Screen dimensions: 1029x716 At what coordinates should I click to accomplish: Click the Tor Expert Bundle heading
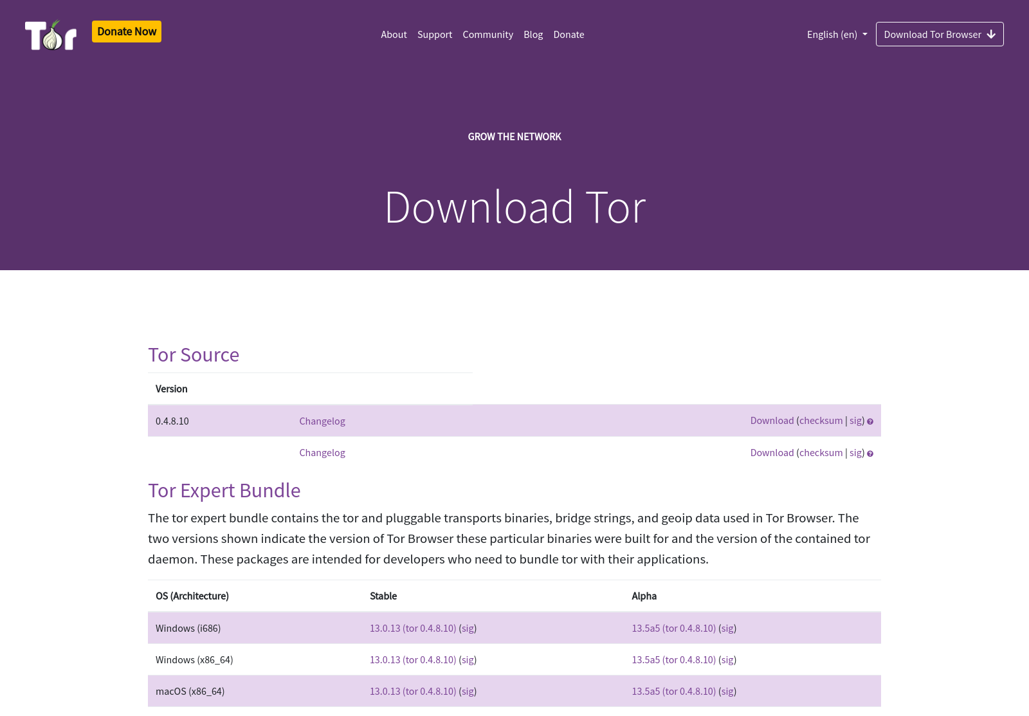[224, 491]
